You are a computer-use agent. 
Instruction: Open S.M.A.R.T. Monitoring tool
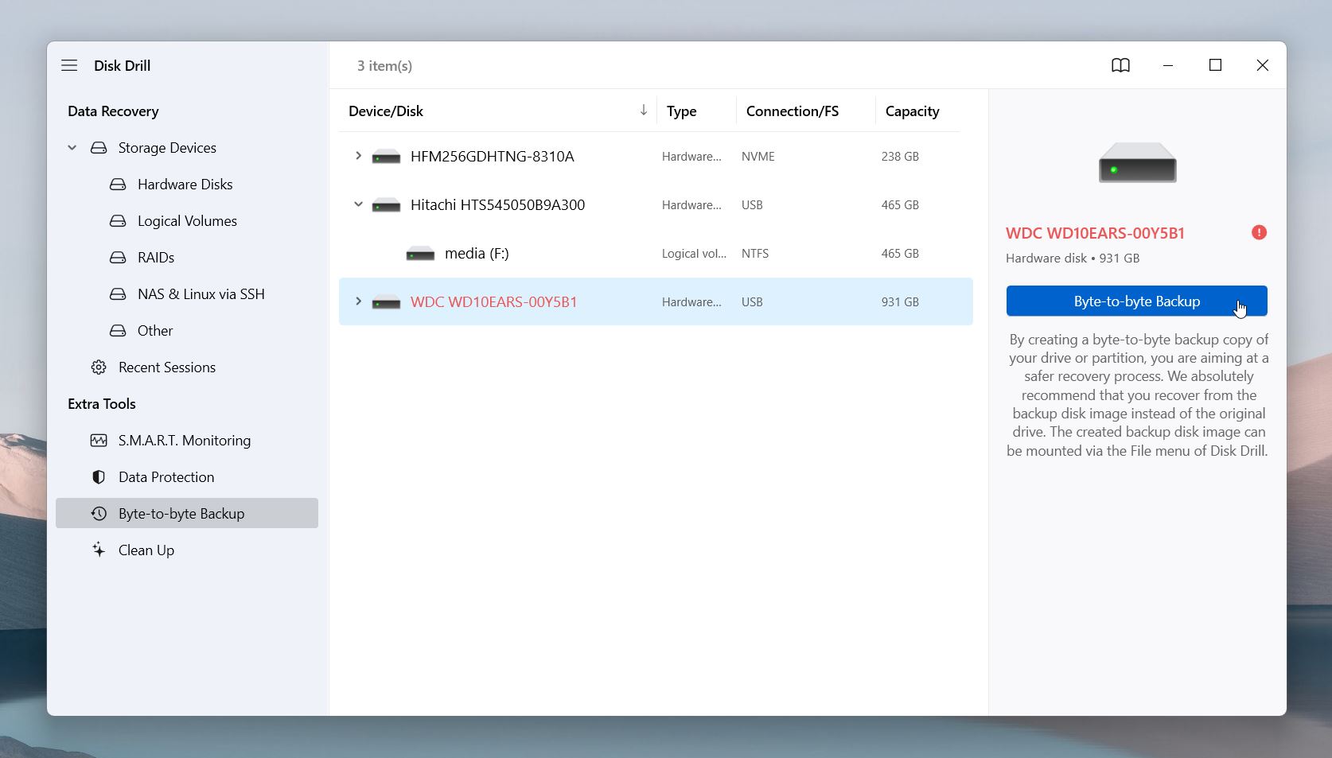(x=185, y=441)
